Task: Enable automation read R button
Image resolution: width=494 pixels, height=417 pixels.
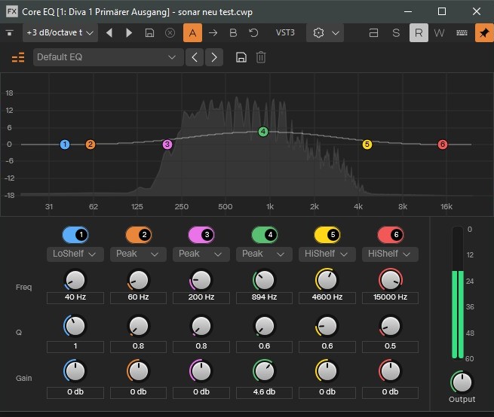Action: point(418,33)
